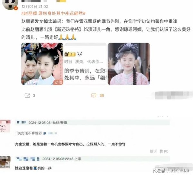Image resolution: width=193 pixels, height=175 pixels.
Task: Open the pink dress photo thumbnail
Action: point(129,64)
